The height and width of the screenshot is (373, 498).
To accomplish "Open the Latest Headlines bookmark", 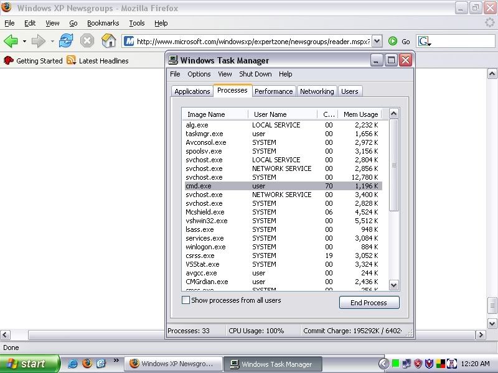I will [x=98, y=60].
